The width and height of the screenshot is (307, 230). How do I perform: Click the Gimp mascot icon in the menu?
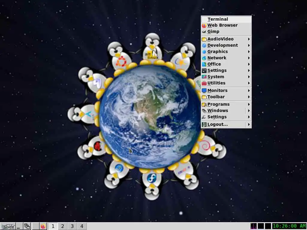click(x=204, y=32)
